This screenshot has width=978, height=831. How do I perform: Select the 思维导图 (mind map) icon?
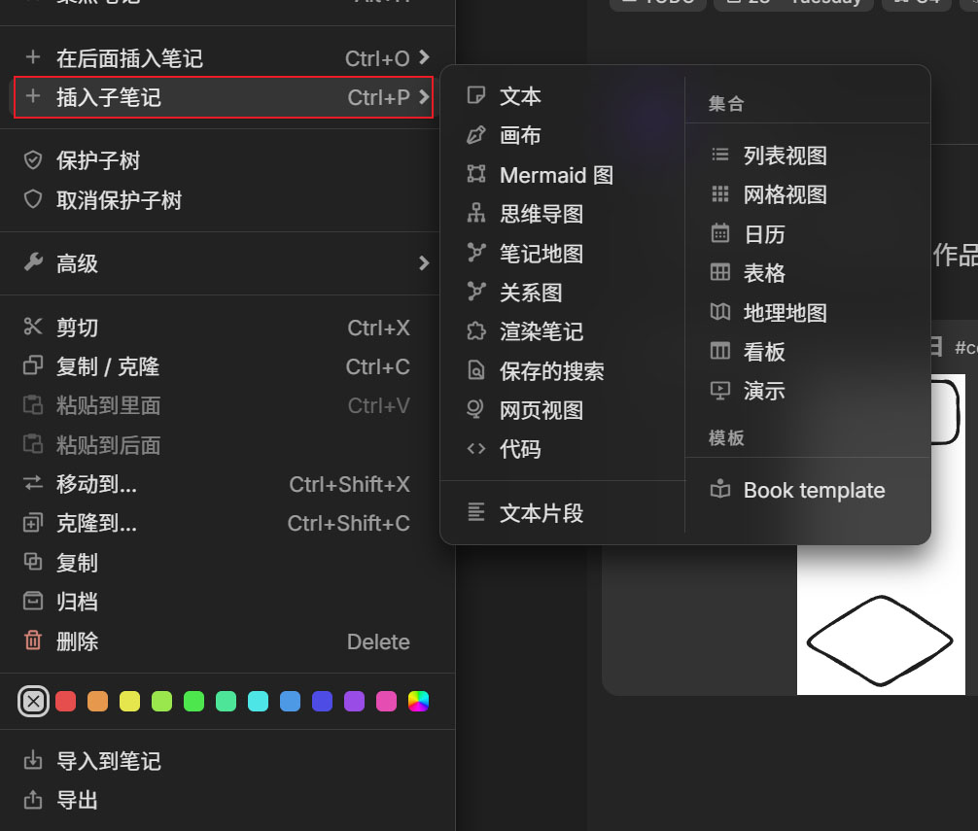(x=475, y=214)
